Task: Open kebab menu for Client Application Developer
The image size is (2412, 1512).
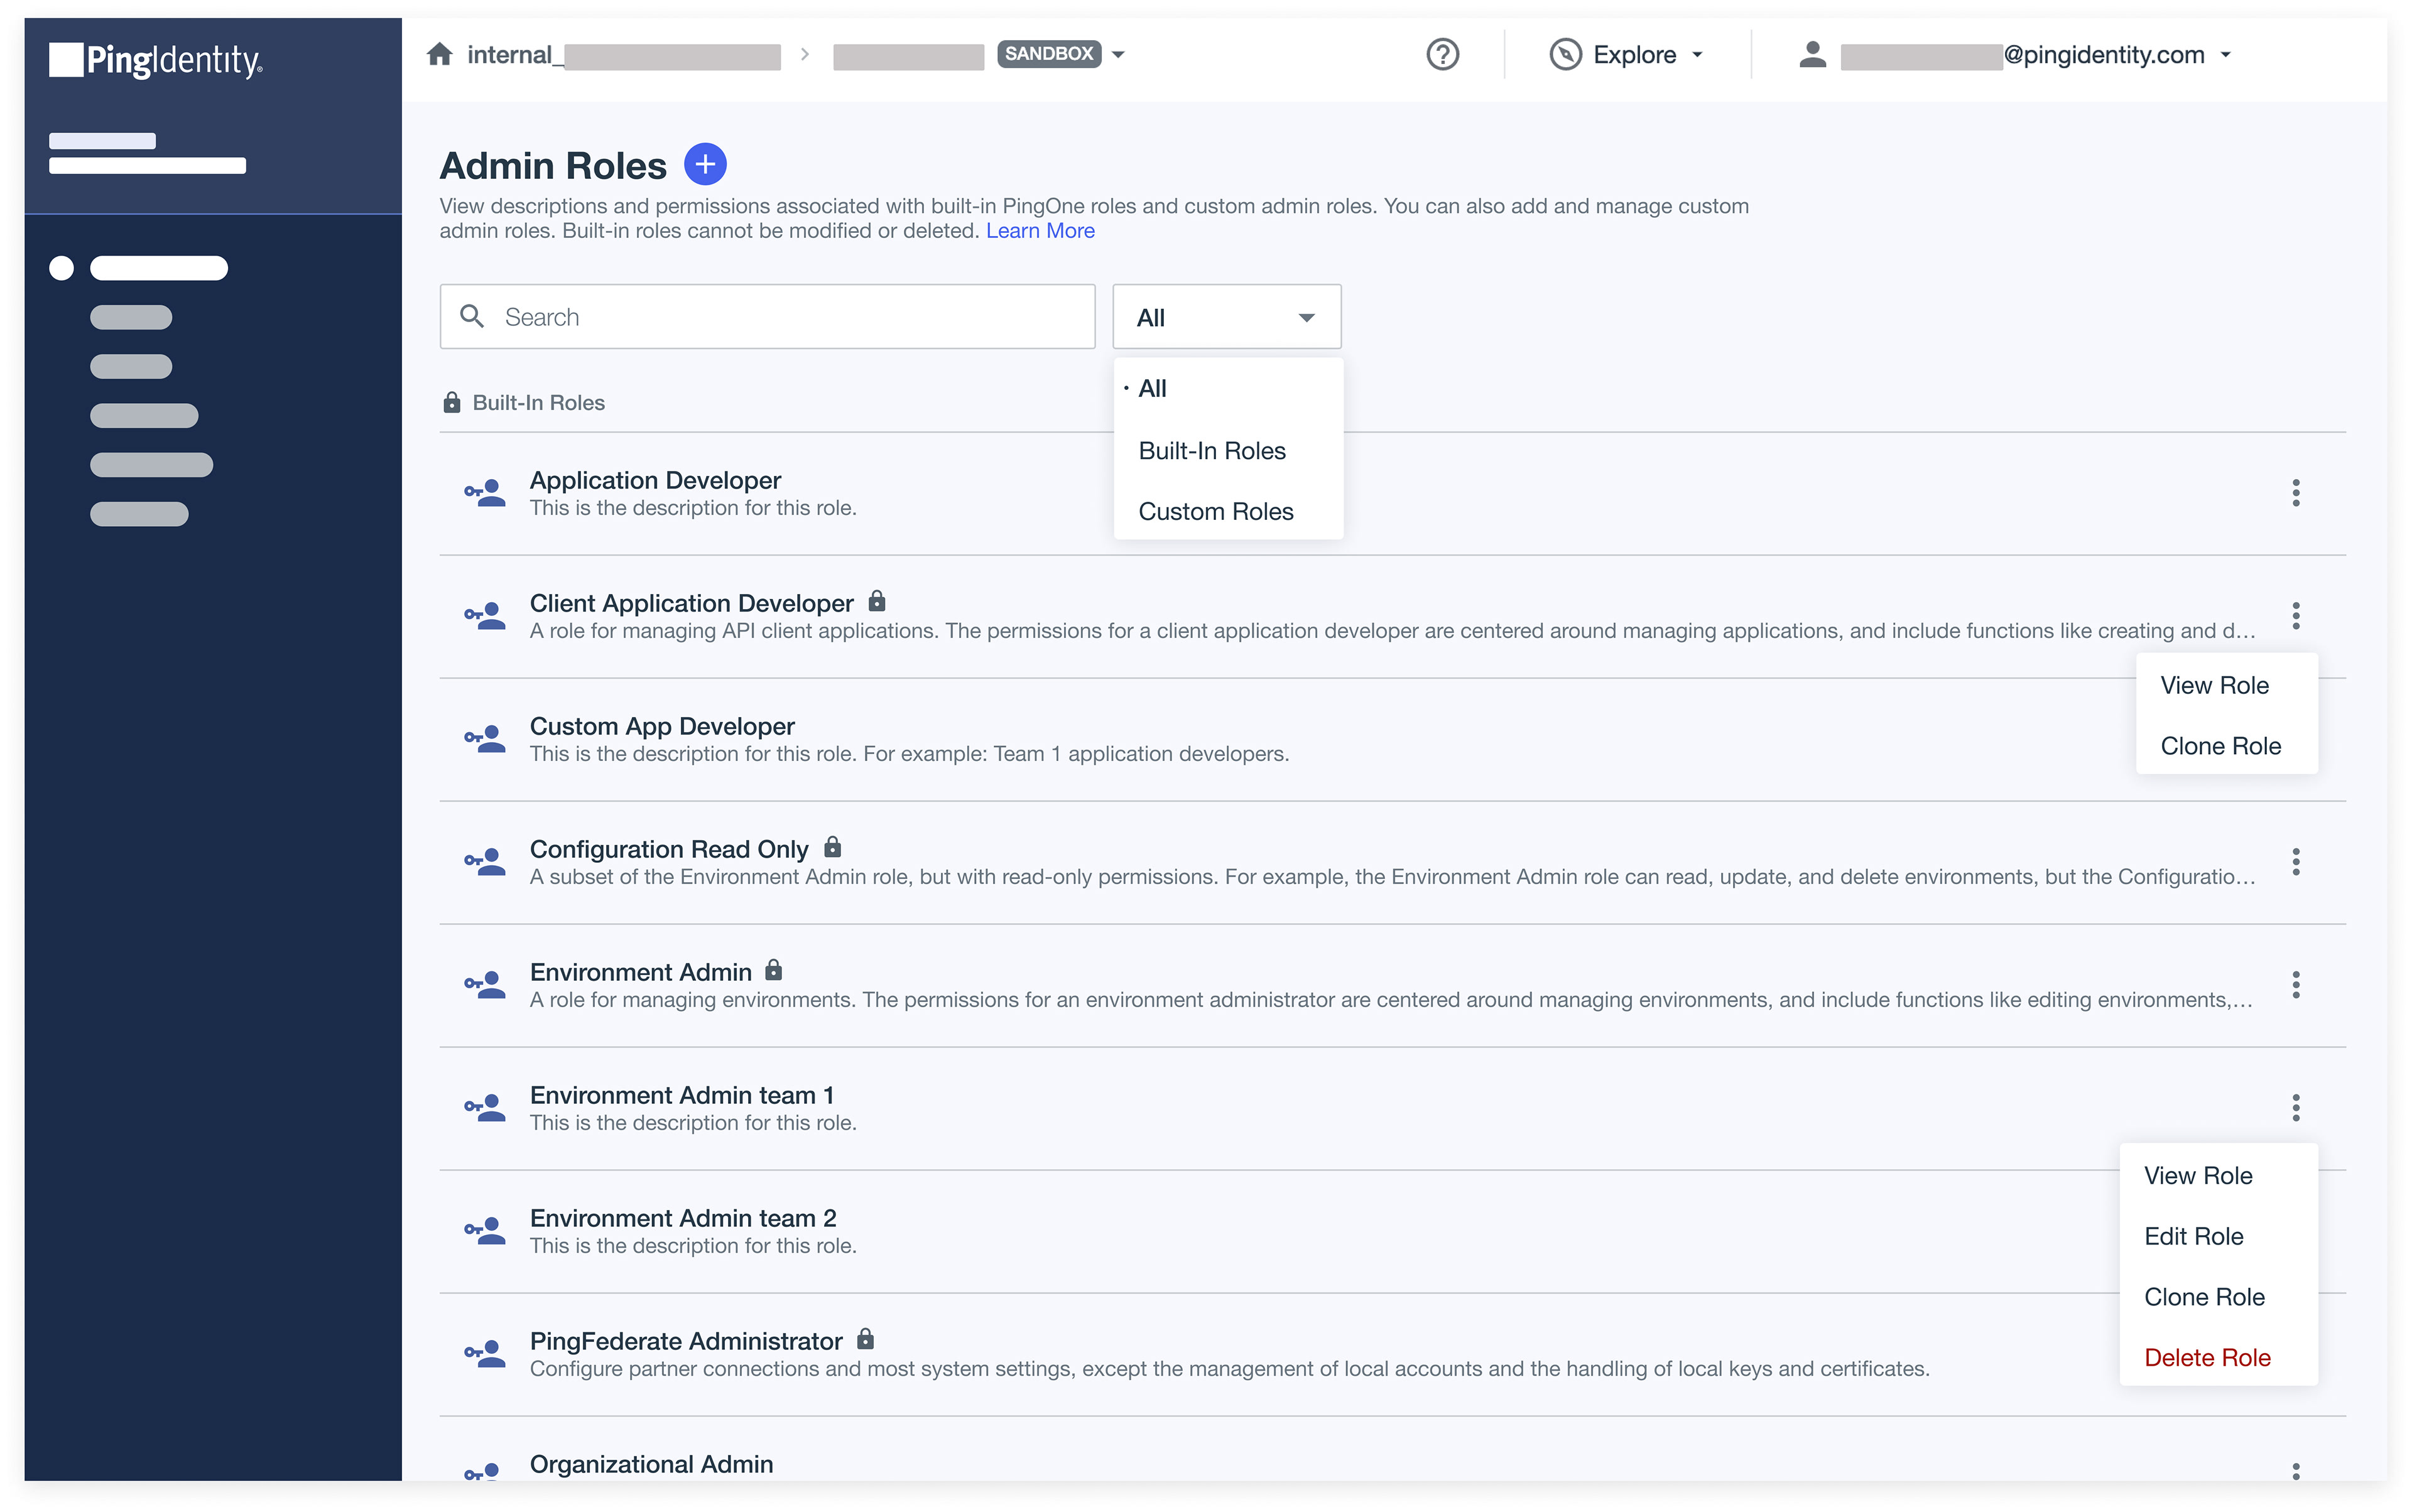Action: 2295,616
